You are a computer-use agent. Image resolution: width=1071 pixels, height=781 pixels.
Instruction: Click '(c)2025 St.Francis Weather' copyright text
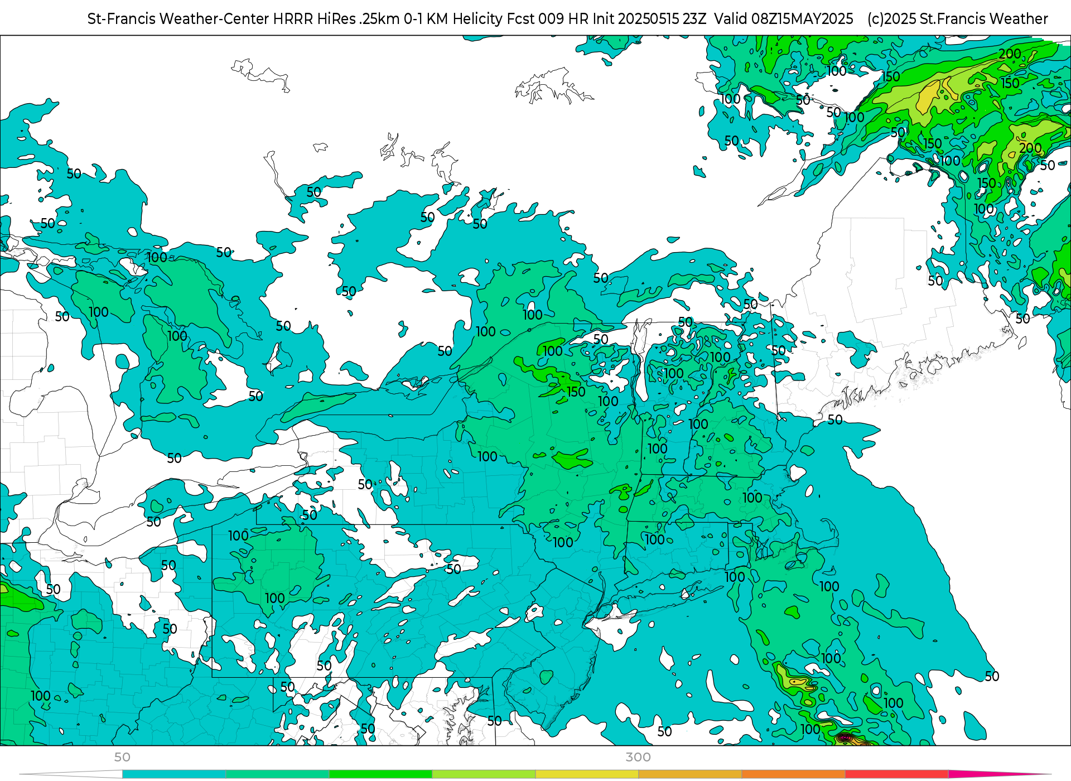(x=958, y=19)
